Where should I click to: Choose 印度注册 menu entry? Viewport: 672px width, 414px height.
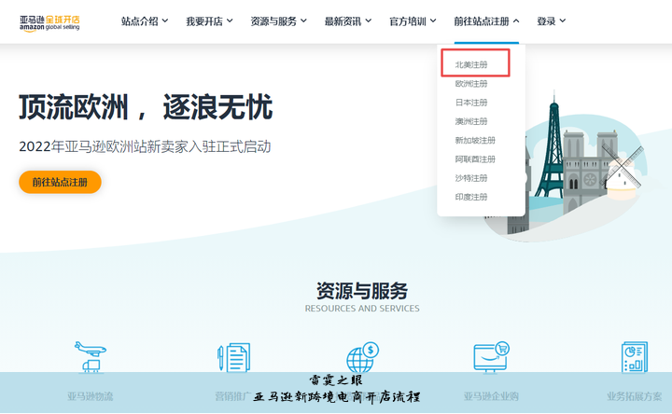471,197
